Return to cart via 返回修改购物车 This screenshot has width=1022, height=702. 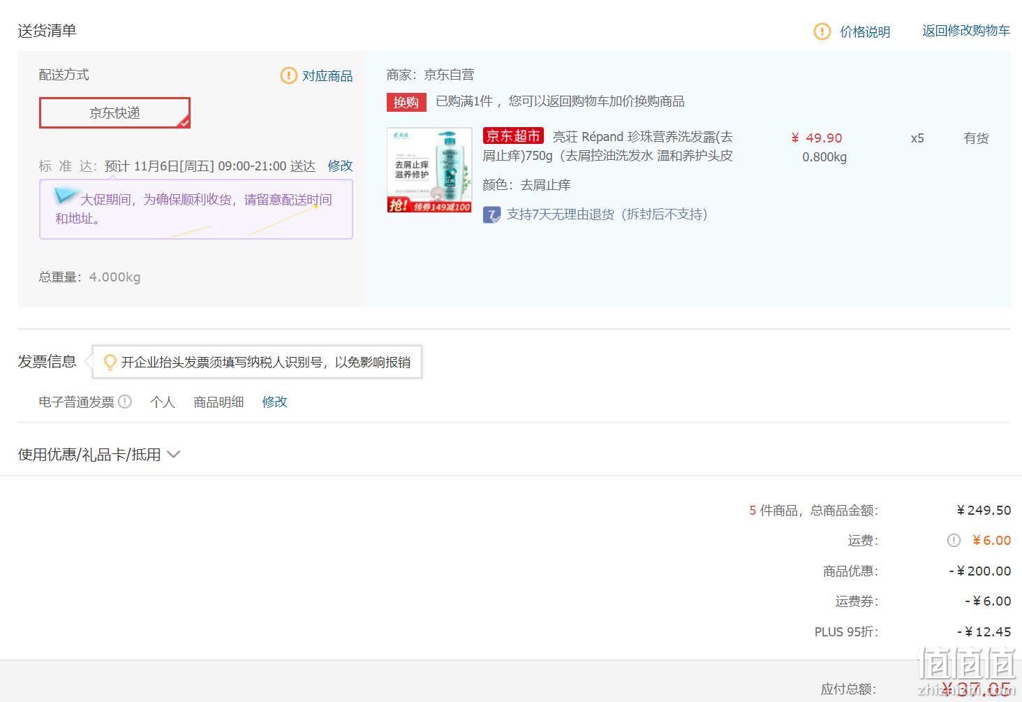tap(966, 31)
